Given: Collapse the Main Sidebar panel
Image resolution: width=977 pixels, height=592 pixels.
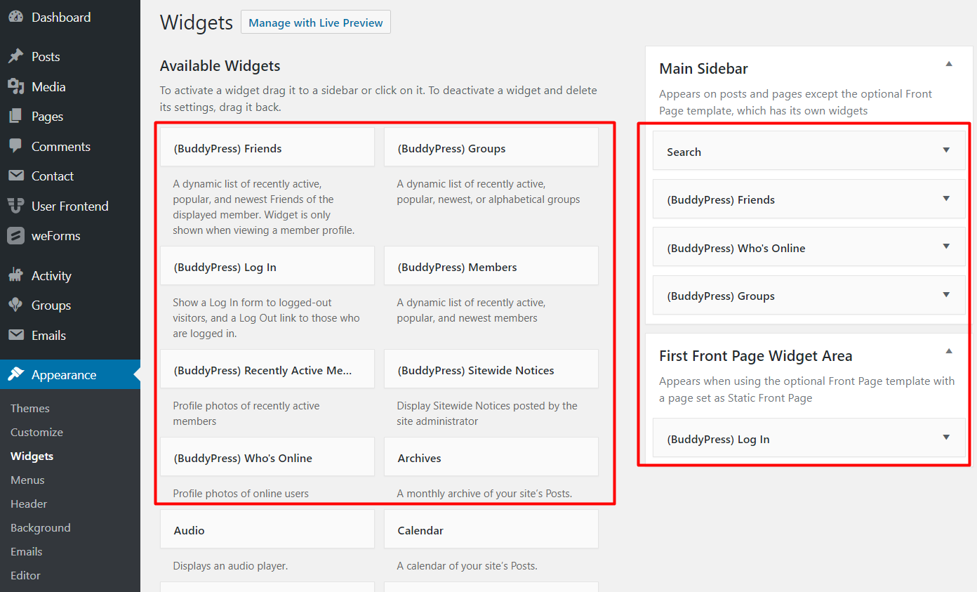Looking at the screenshot, I should (949, 64).
